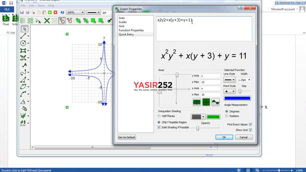306x172 pixels.
Task: Select the rectangle drawing tool
Action: (23, 50)
